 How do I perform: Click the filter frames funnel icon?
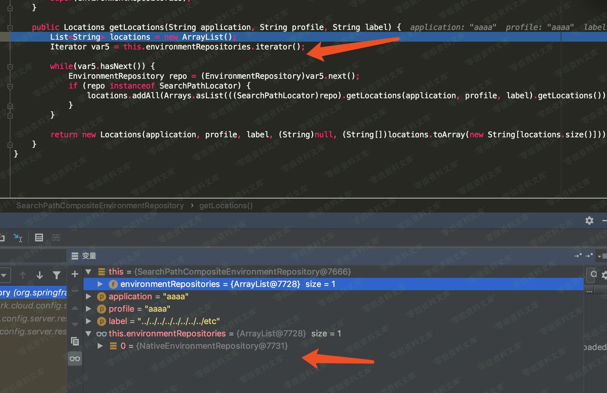coord(57,276)
